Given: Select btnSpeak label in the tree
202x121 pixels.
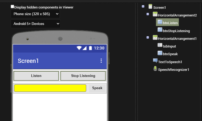Looking at the screenshot, I should pyautogui.click(x=170, y=54).
